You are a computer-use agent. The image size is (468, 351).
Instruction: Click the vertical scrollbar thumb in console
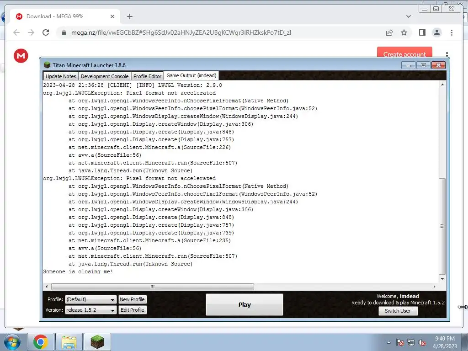click(x=442, y=226)
